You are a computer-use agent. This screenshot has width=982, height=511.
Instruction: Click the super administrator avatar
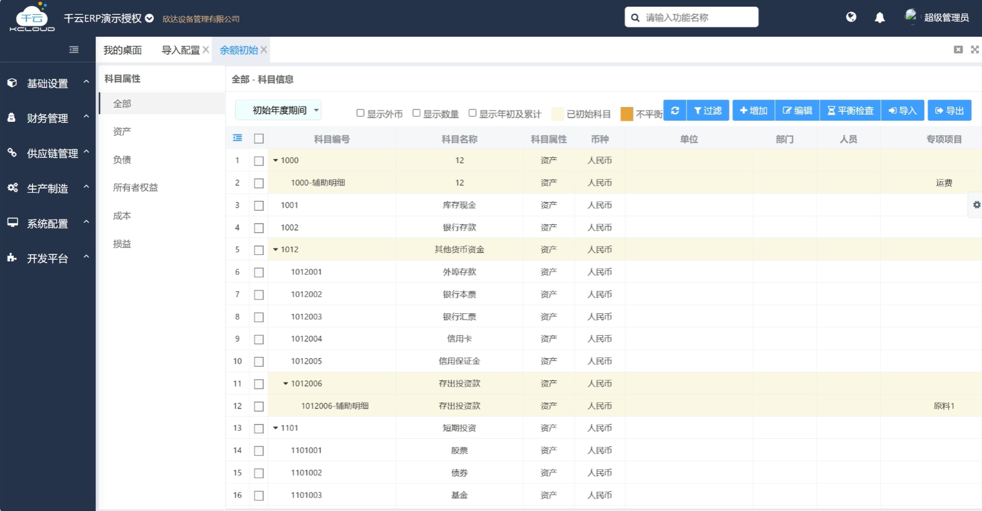tap(910, 17)
